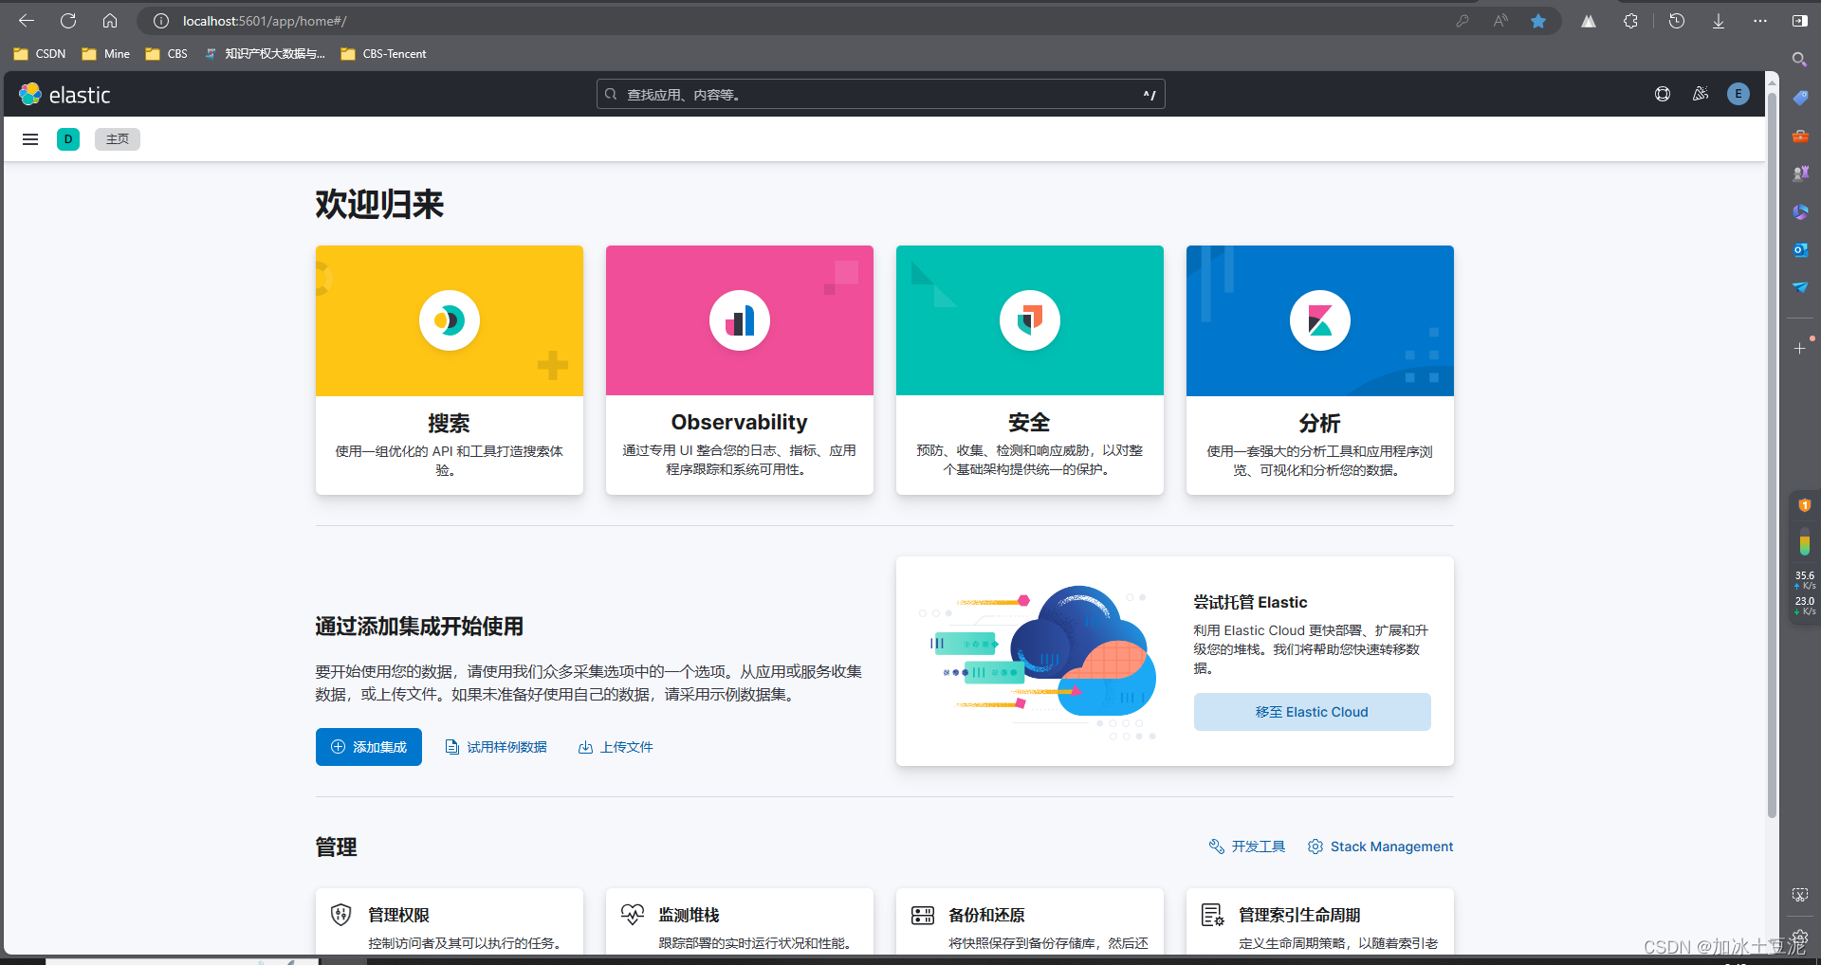
Task: Open the CBS bookmarks folder
Action: tap(167, 54)
